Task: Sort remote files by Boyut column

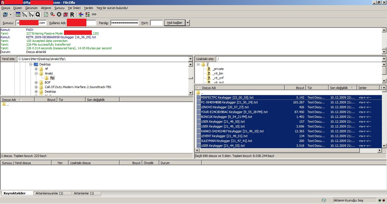Action: 295,88
